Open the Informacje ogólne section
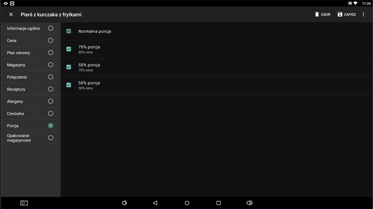The height and width of the screenshot is (209, 373). point(31,28)
